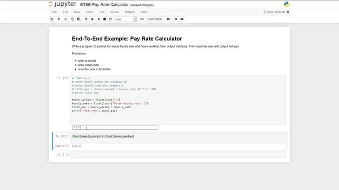
Task: Open the Edit menu
Action: pyautogui.click(x=65, y=12)
